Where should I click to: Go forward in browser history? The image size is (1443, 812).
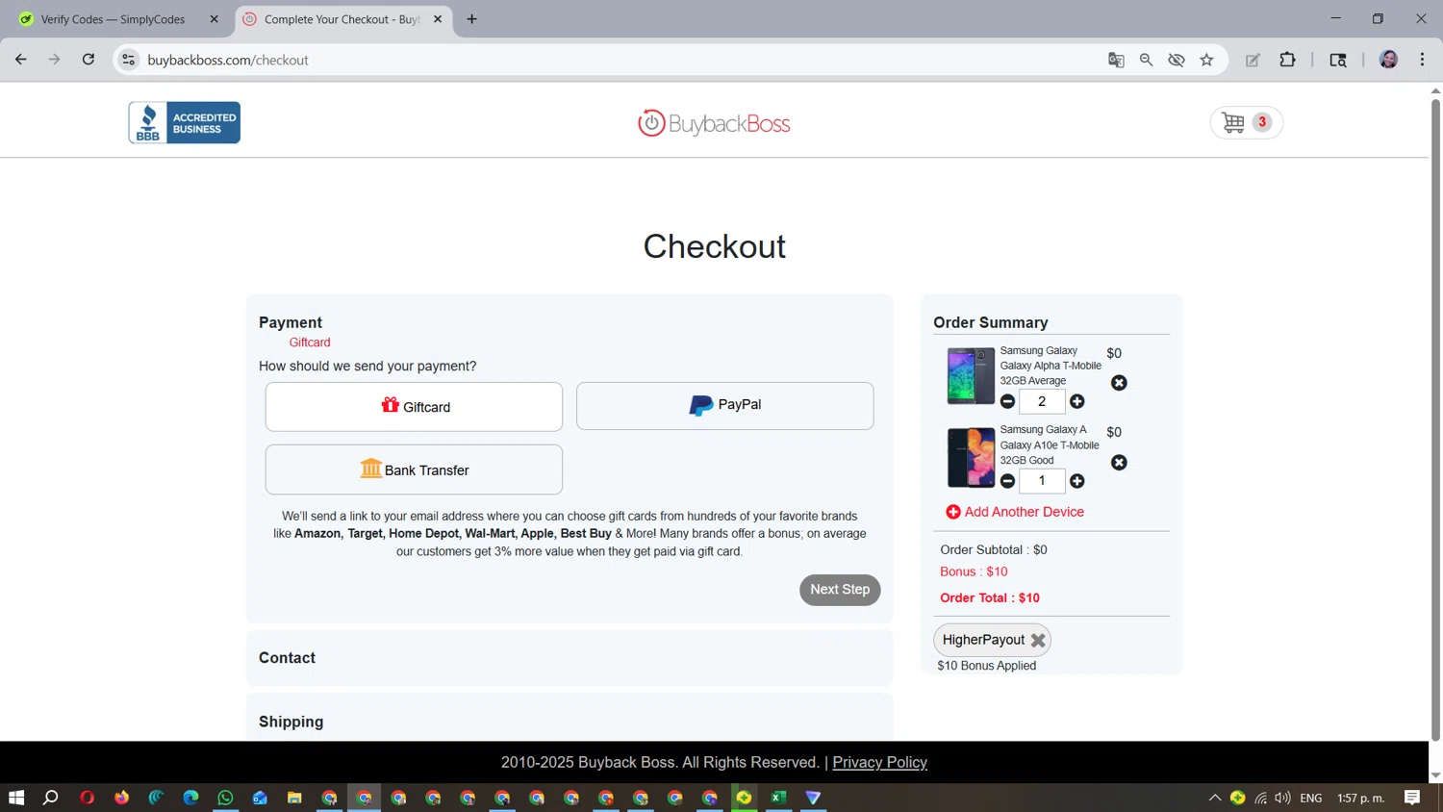54,60
